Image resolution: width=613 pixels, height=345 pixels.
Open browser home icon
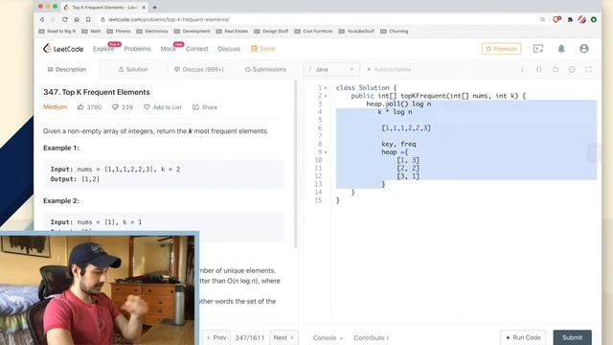[x=77, y=19]
